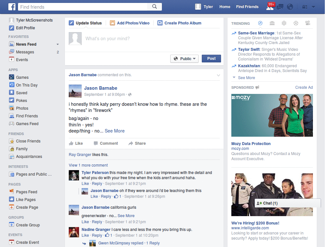Screen dimensions: 329x247
Task: Open the Mozy ad image
Action: [x=272, y=115]
